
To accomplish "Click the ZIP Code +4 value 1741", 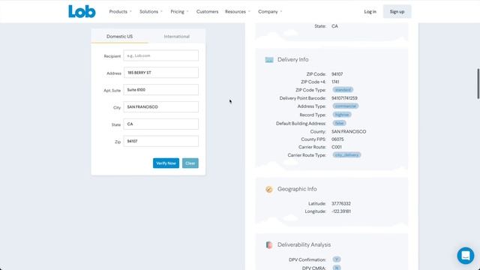I will click(335, 82).
